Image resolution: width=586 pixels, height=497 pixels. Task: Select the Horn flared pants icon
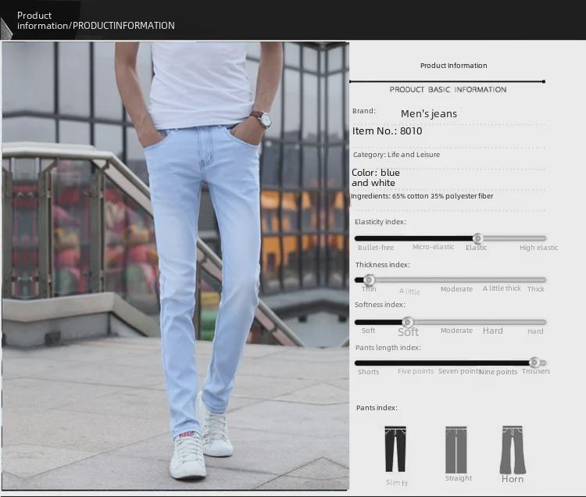513,449
